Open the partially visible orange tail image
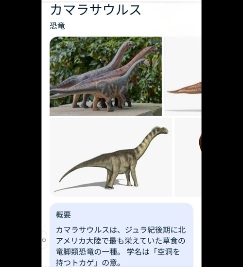 [x=183, y=76]
